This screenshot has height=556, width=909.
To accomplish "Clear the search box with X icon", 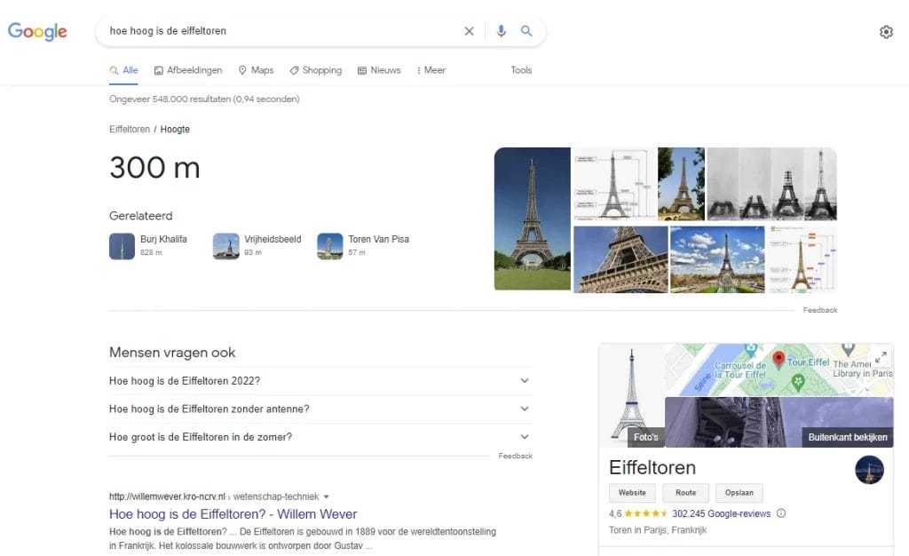I will coord(469,31).
